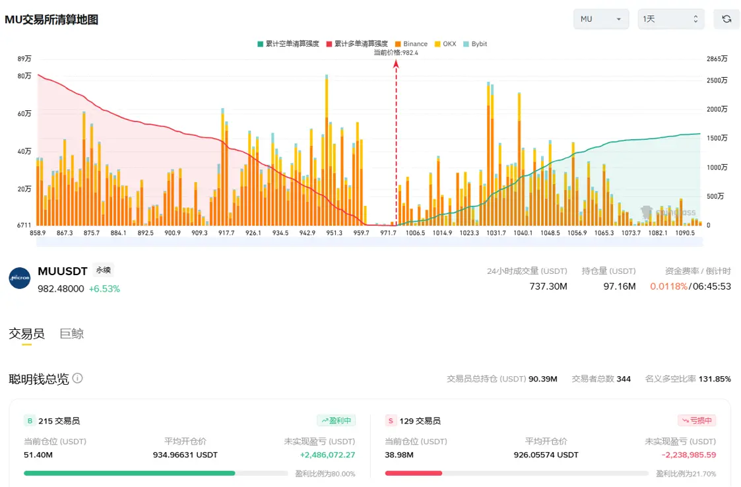Click trader total position 90.39M
This screenshot has height=487, width=741.
point(543,379)
